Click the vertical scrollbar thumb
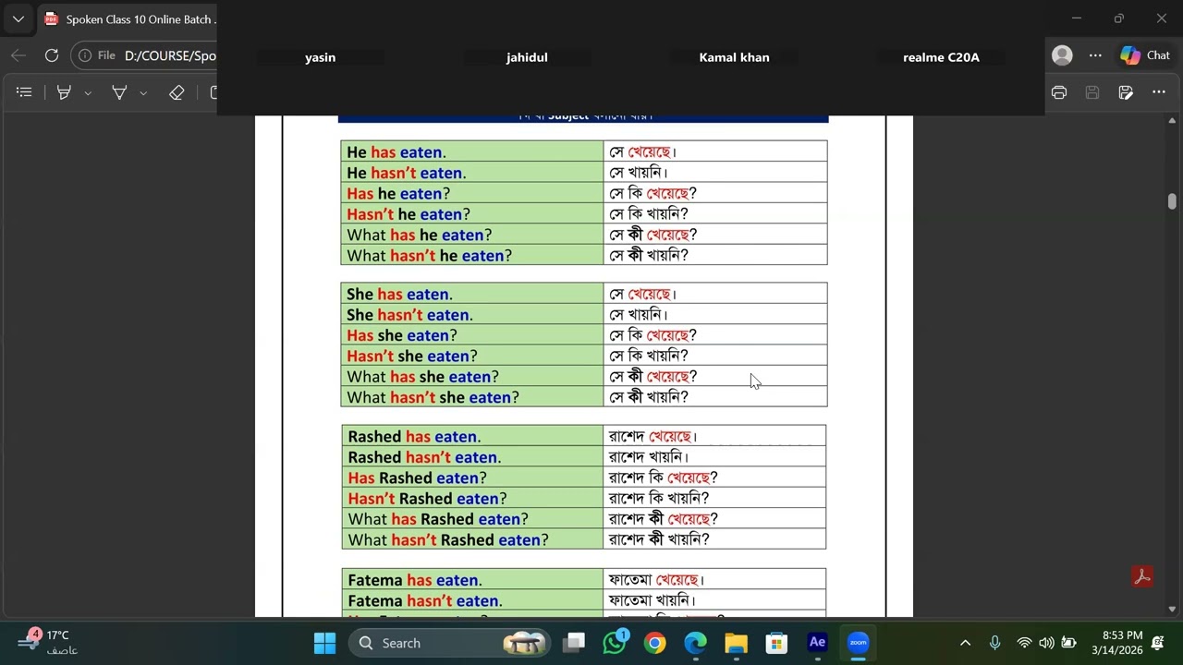Viewport: 1183px width, 665px height. tap(1172, 201)
